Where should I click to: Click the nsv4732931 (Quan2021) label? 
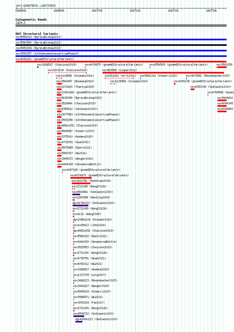click(x=74, y=142)
